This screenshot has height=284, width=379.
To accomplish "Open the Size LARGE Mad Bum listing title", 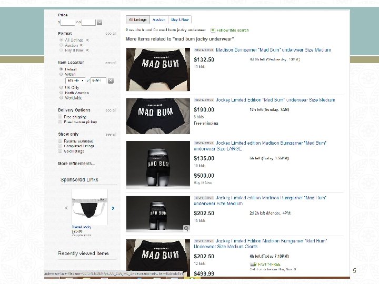I will (x=260, y=146).
